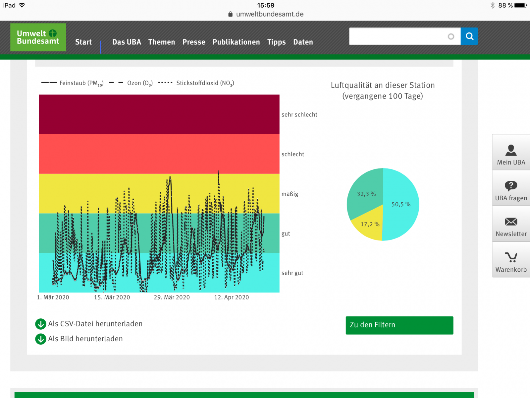Tap the 15:59 clock in status bar

(266, 5)
